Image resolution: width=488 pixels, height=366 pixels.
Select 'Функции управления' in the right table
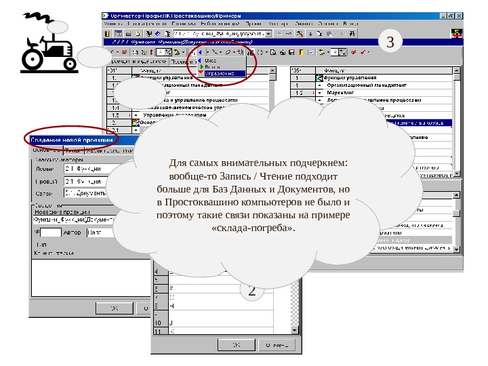point(371,78)
